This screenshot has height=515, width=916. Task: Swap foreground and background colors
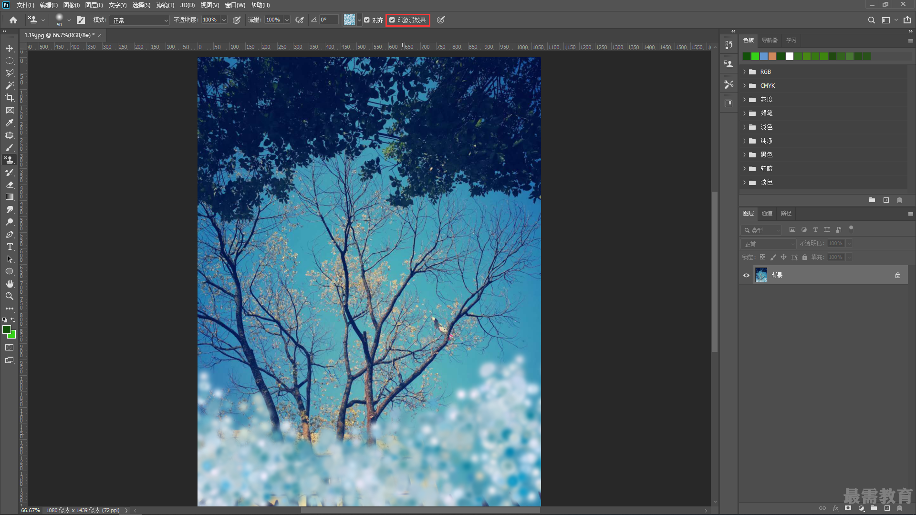(13, 320)
